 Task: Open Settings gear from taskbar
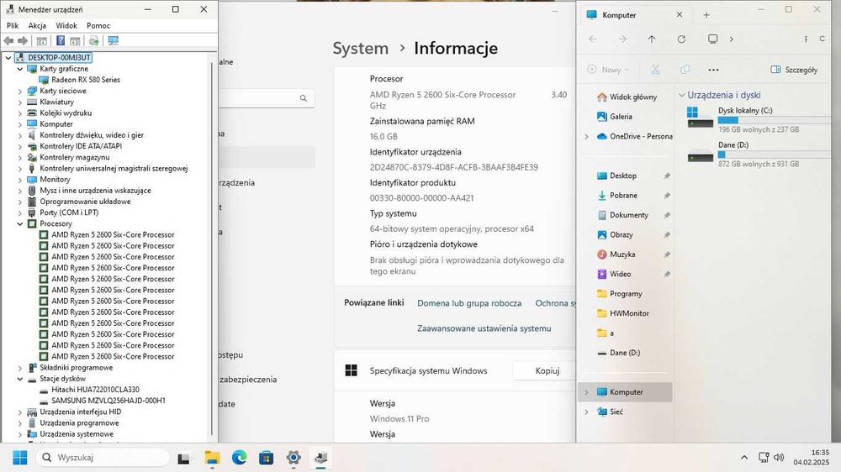(x=294, y=458)
